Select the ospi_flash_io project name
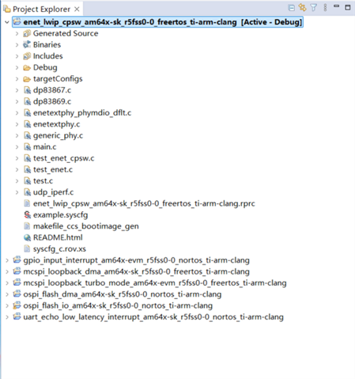Image resolution: width=355 pixels, height=379 pixels. (x=118, y=305)
